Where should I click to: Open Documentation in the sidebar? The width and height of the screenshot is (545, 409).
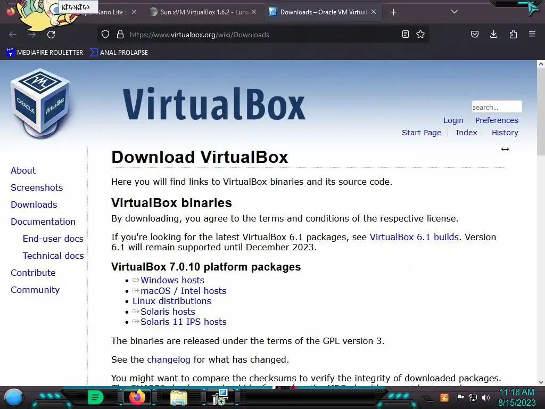pyautogui.click(x=43, y=222)
